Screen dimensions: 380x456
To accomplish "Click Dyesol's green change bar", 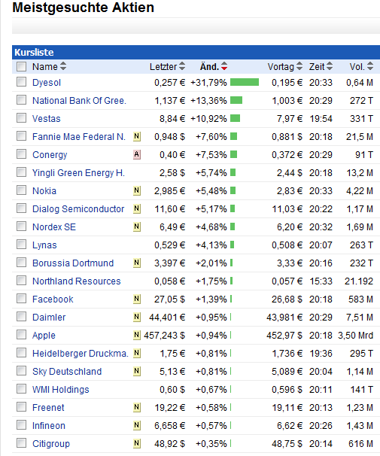I will point(245,82).
